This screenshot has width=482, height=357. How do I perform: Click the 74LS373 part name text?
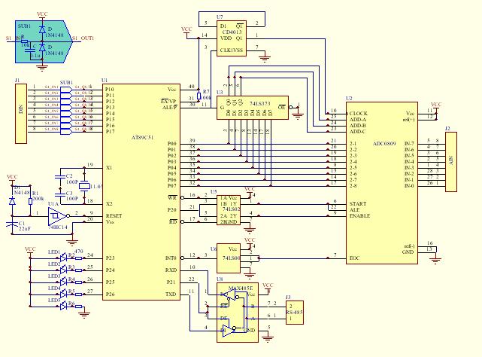tap(259, 104)
